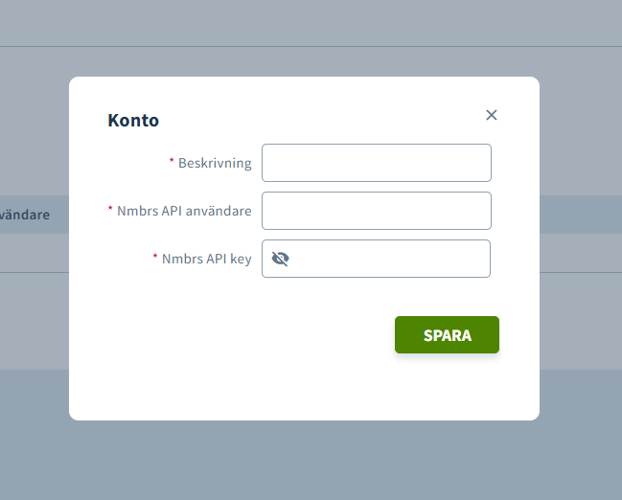Viewport: 622px width, 500px height.
Task: Click the Beskrivning field label
Action: (215, 163)
